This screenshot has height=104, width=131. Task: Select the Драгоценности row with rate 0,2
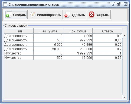(63, 49)
